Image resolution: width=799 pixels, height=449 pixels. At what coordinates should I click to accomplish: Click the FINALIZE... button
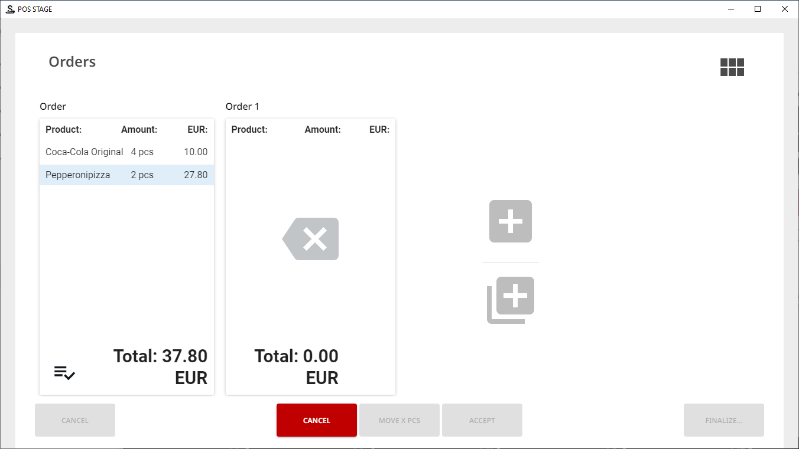tap(723, 420)
